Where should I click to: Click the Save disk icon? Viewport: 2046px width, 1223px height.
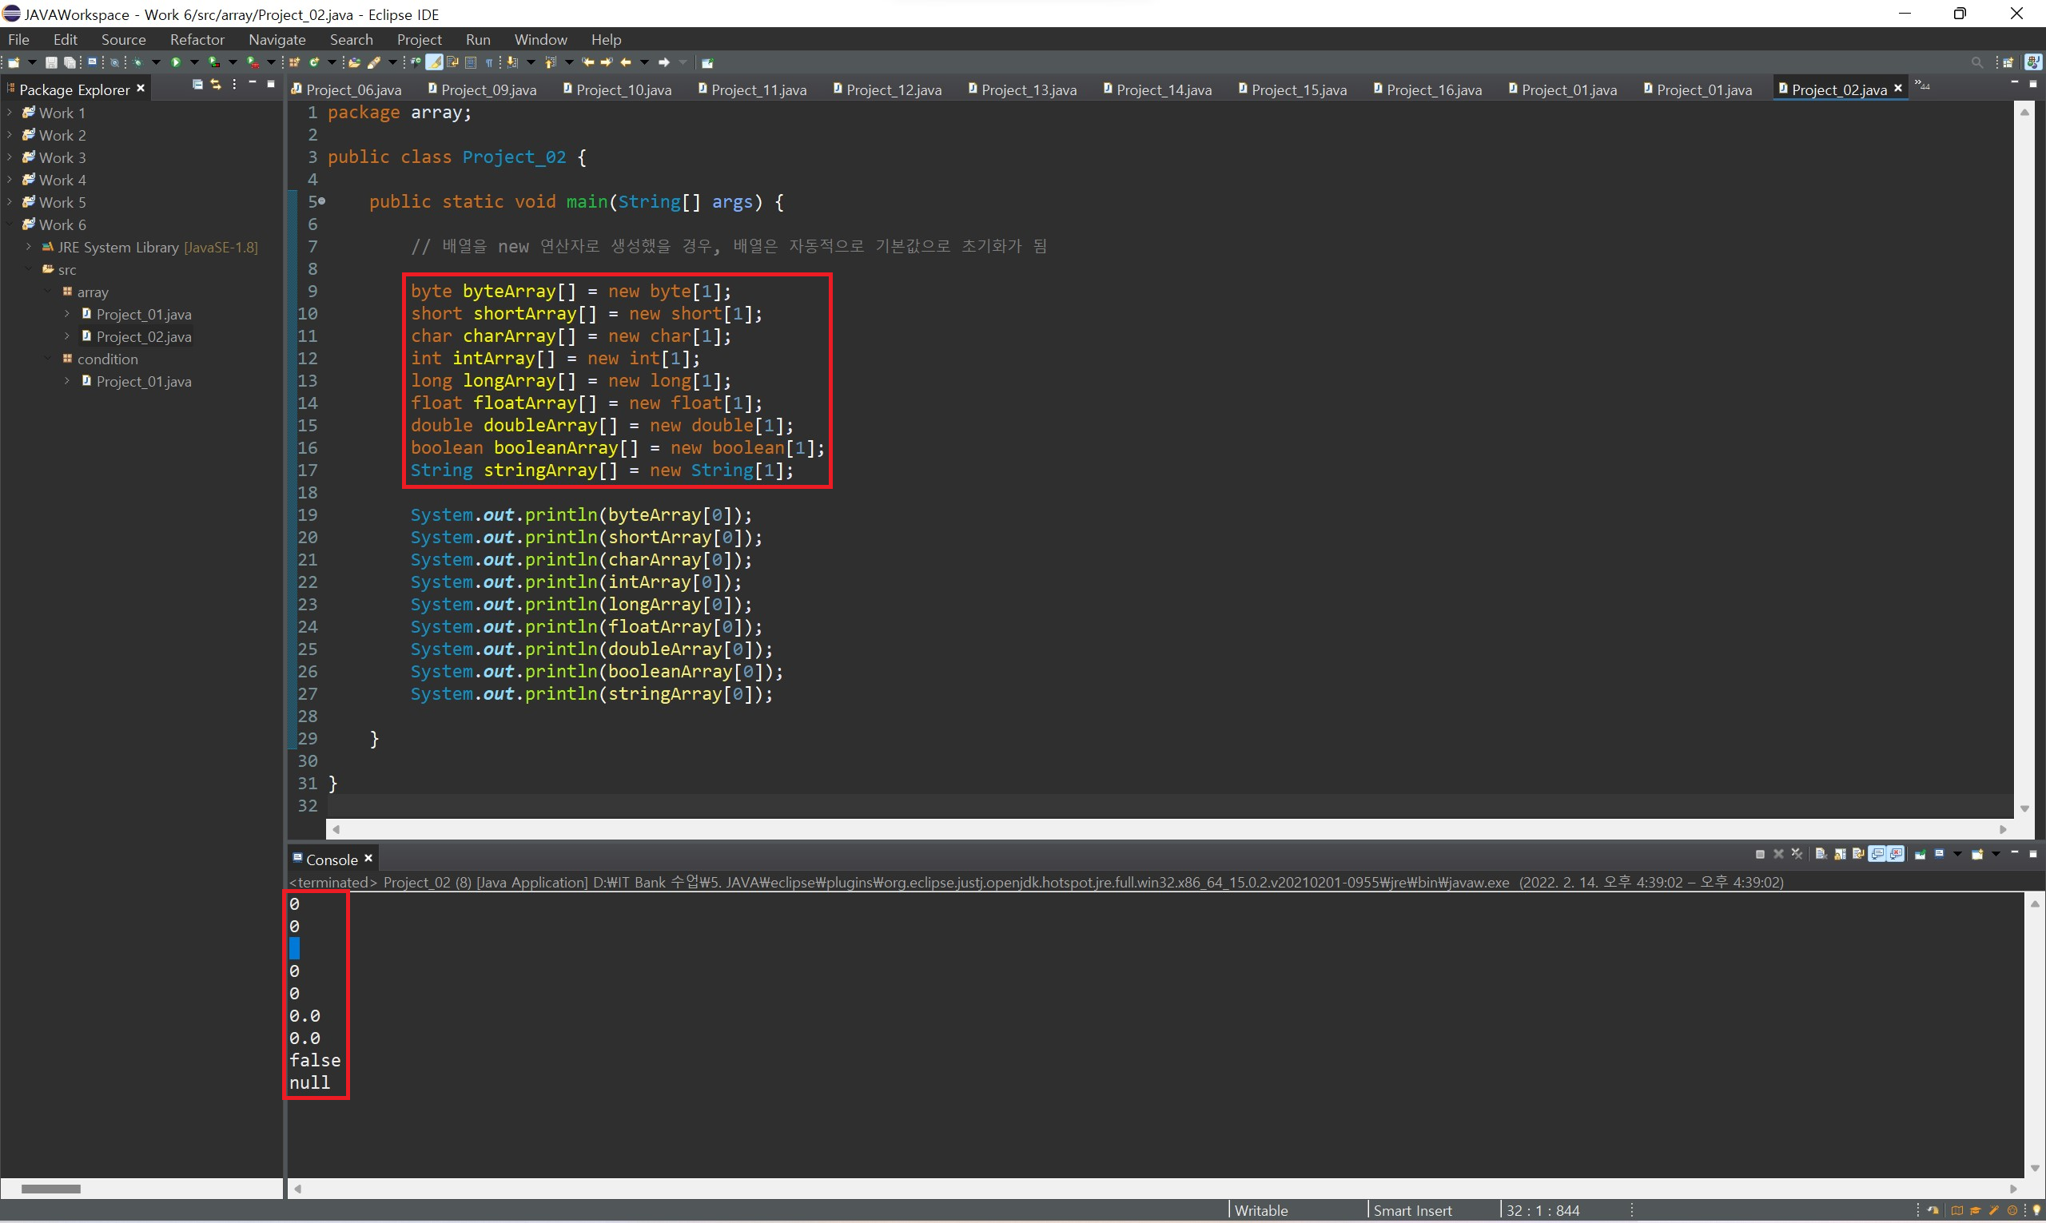click(x=51, y=62)
